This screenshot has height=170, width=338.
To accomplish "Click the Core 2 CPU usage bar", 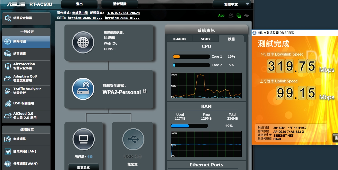I will (191, 65).
